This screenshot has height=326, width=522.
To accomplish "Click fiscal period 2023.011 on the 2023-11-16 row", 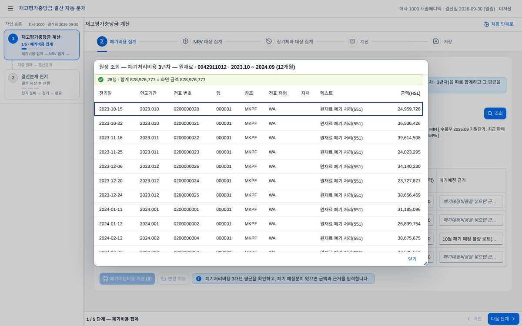I will click(149, 138).
